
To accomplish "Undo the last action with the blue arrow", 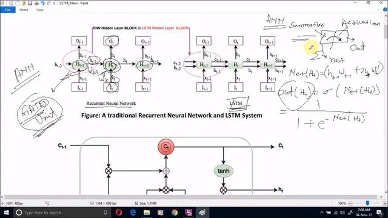I will (x=42, y=3).
